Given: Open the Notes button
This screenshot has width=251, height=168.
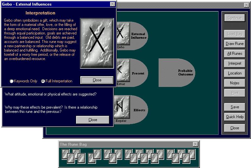Looking at the screenshot, I should point(235,83).
